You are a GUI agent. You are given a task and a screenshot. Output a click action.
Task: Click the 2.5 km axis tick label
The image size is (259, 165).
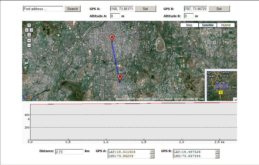[x=219, y=142]
